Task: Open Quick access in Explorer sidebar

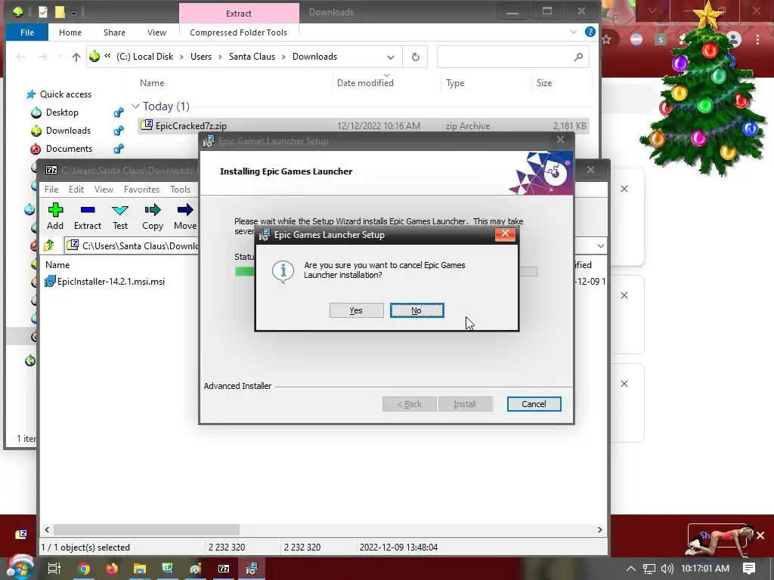Action: point(65,94)
